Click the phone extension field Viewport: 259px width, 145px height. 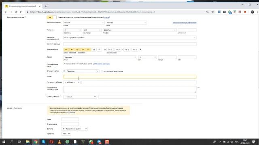tap(187, 30)
